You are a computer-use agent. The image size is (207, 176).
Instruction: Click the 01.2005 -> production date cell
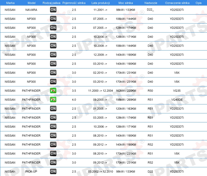click(100, 109)
